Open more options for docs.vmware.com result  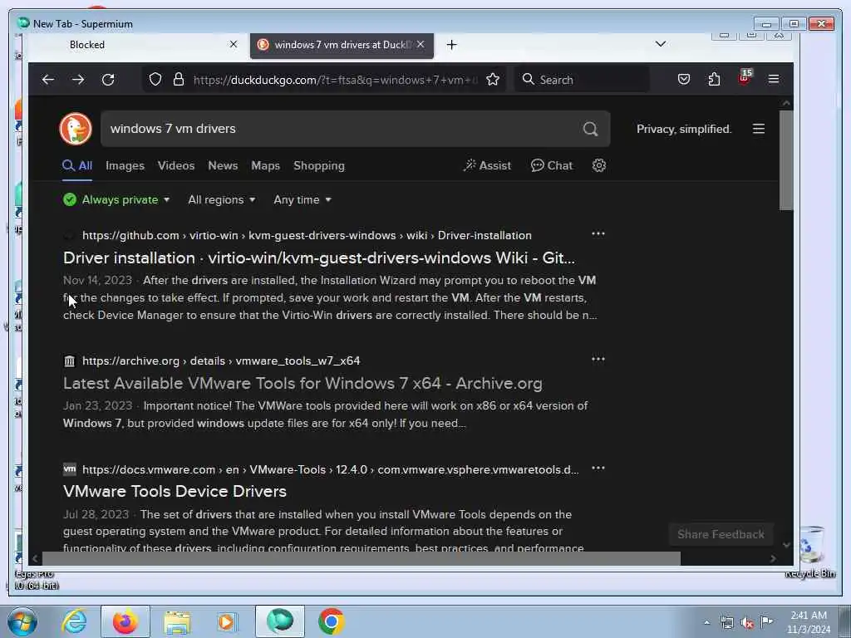(x=598, y=469)
